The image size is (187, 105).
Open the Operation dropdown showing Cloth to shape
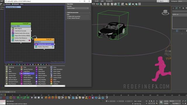click(78, 8)
